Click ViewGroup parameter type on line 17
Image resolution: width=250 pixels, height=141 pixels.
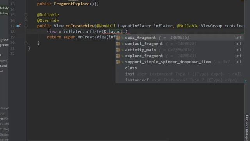click(211, 26)
